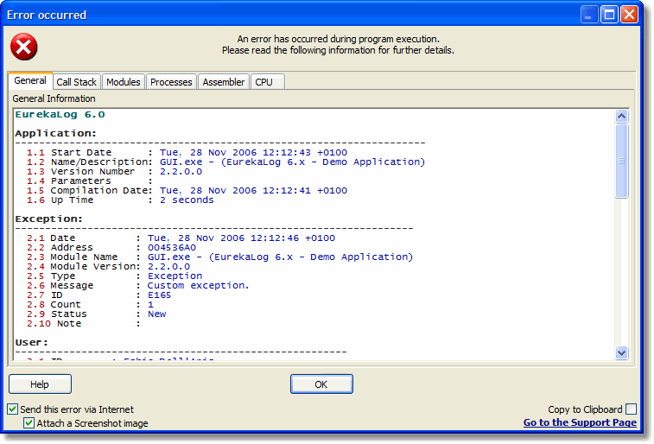Click the '1.3 Version Number' row
Viewport: 654px width, 444px height.
[114, 171]
